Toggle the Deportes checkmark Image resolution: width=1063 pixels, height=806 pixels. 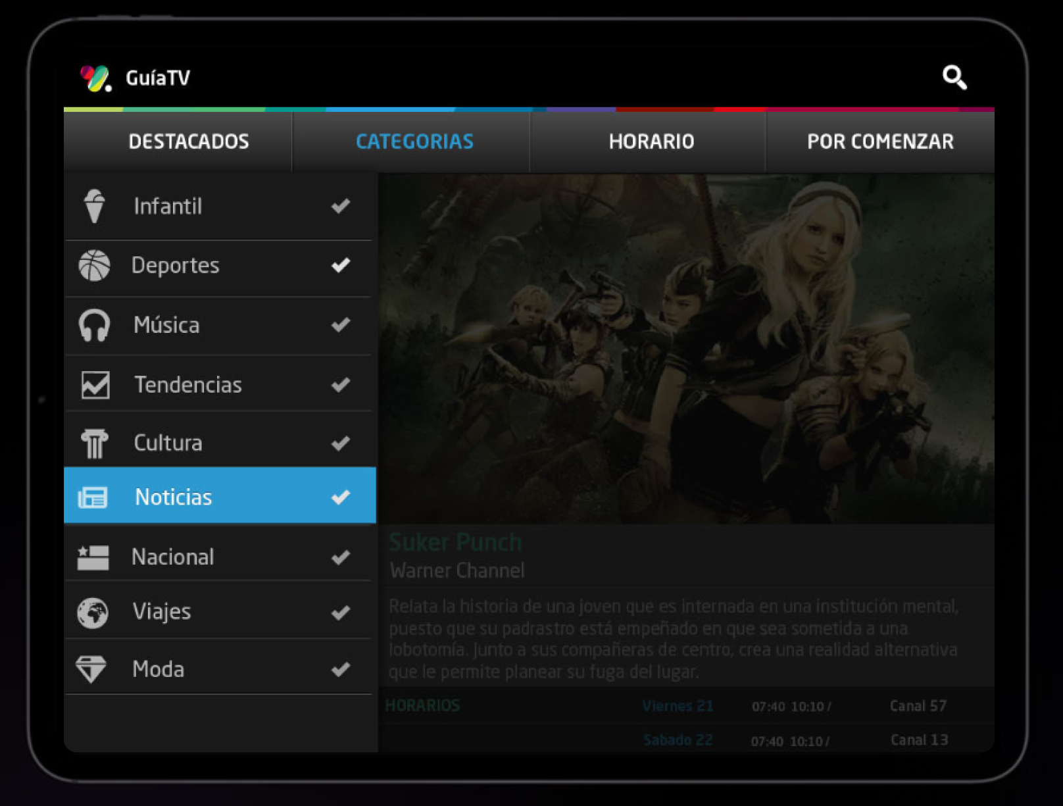click(x=341, y=265)
